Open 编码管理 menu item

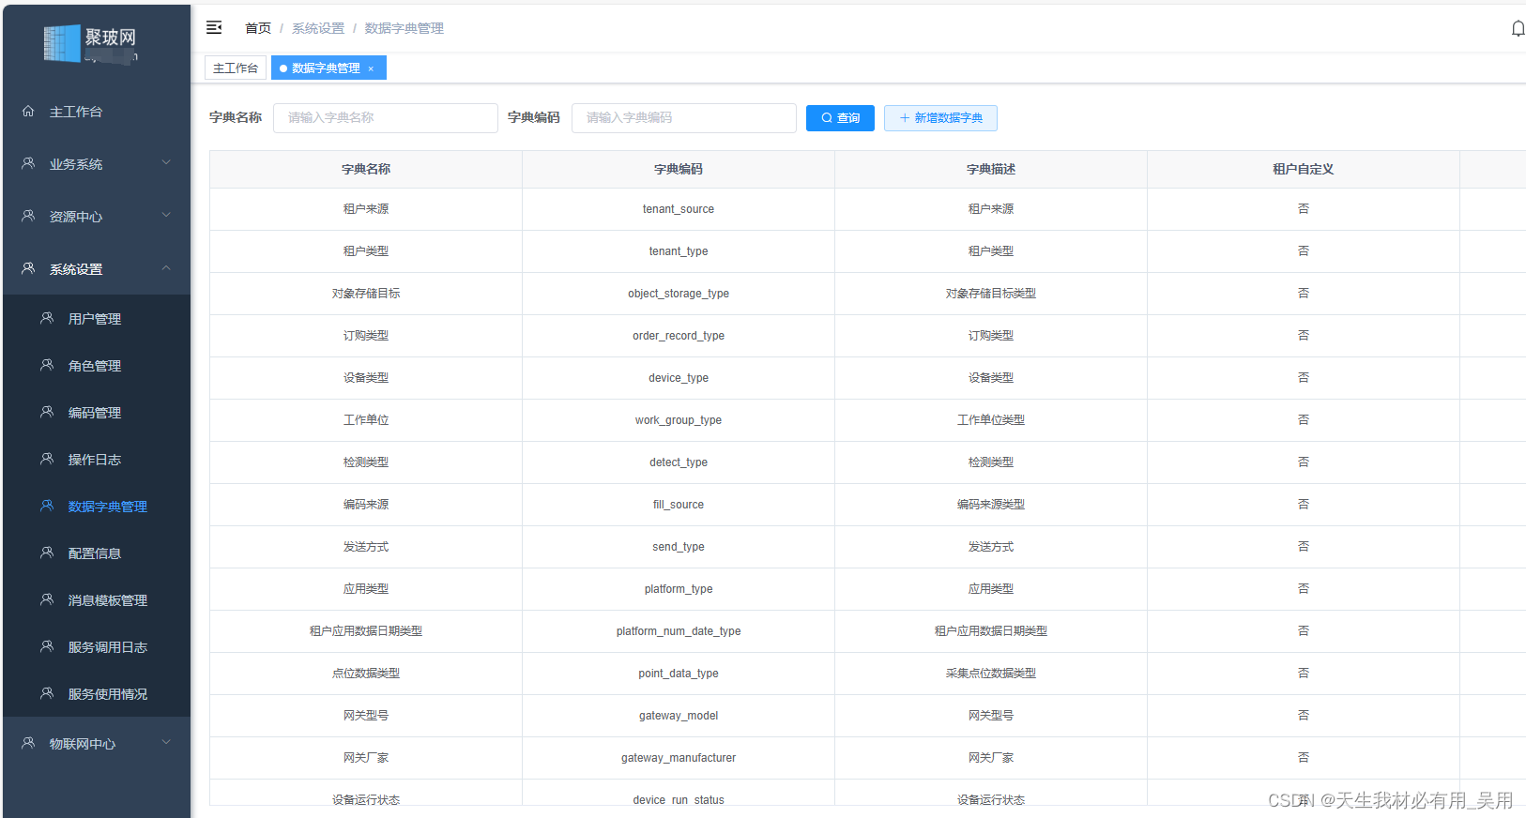[97, 413]
